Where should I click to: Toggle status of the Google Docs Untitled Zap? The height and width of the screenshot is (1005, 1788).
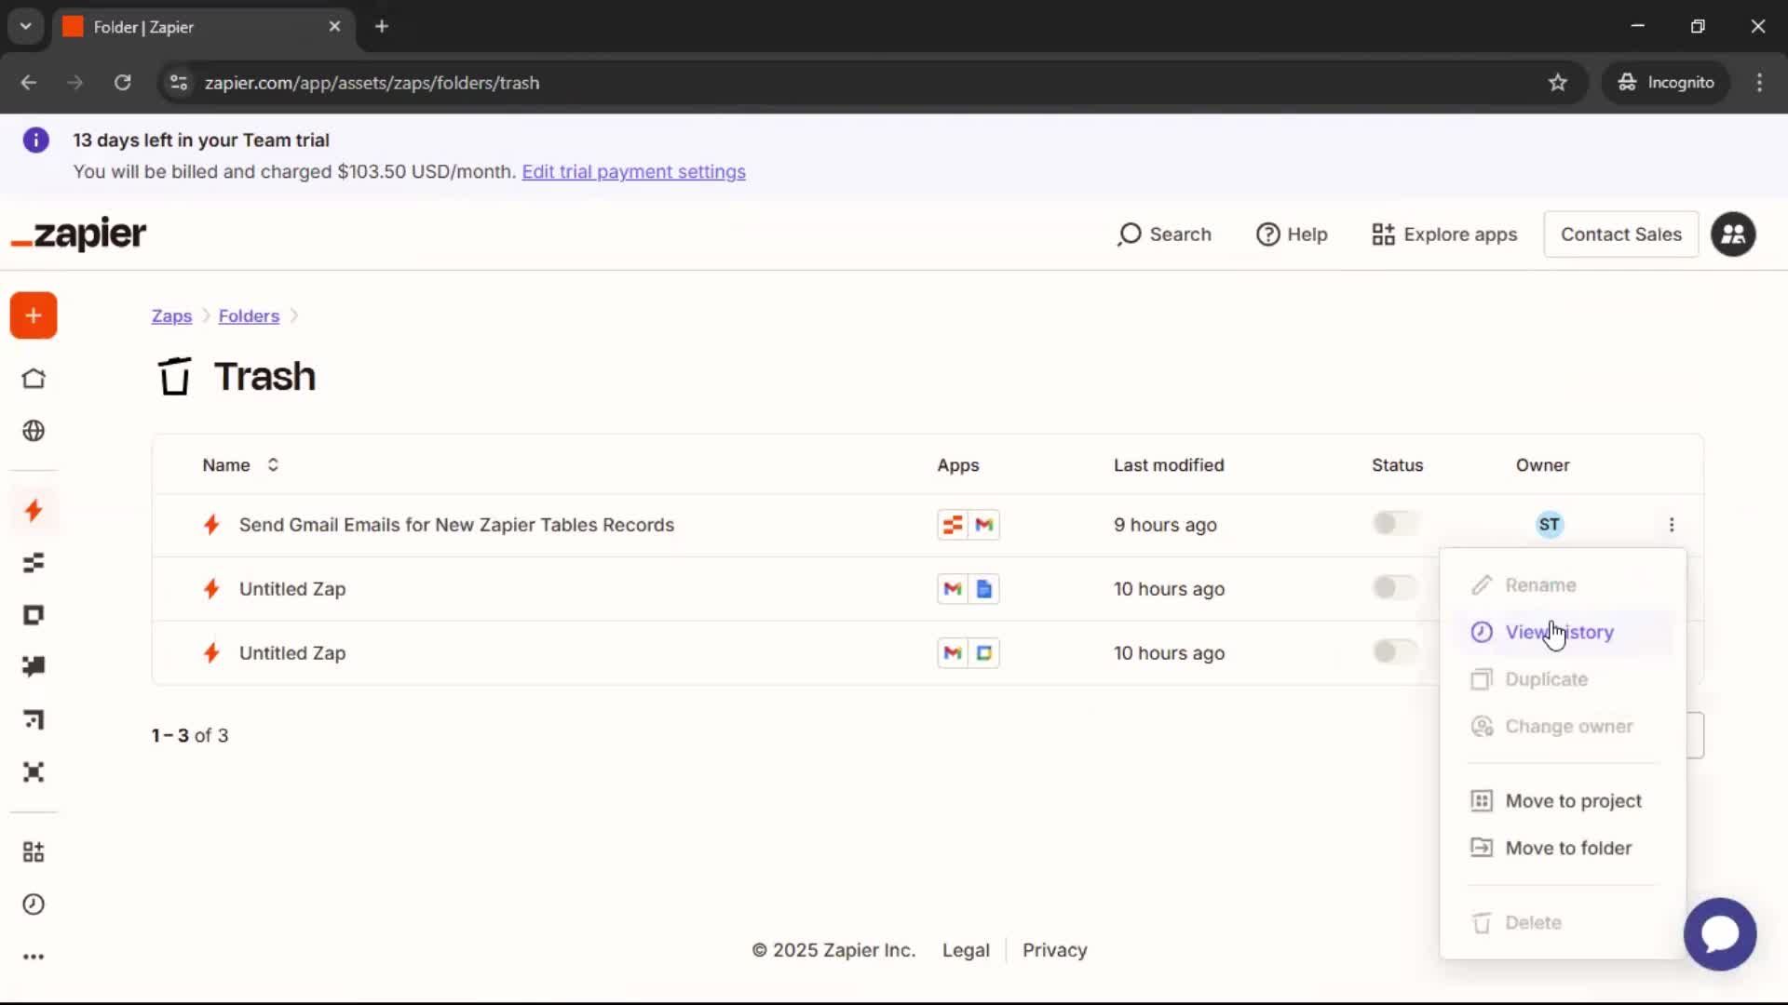click(x=1395, y=588)
